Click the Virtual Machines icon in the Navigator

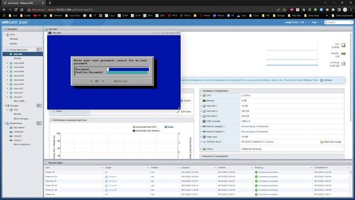point(7,49)
